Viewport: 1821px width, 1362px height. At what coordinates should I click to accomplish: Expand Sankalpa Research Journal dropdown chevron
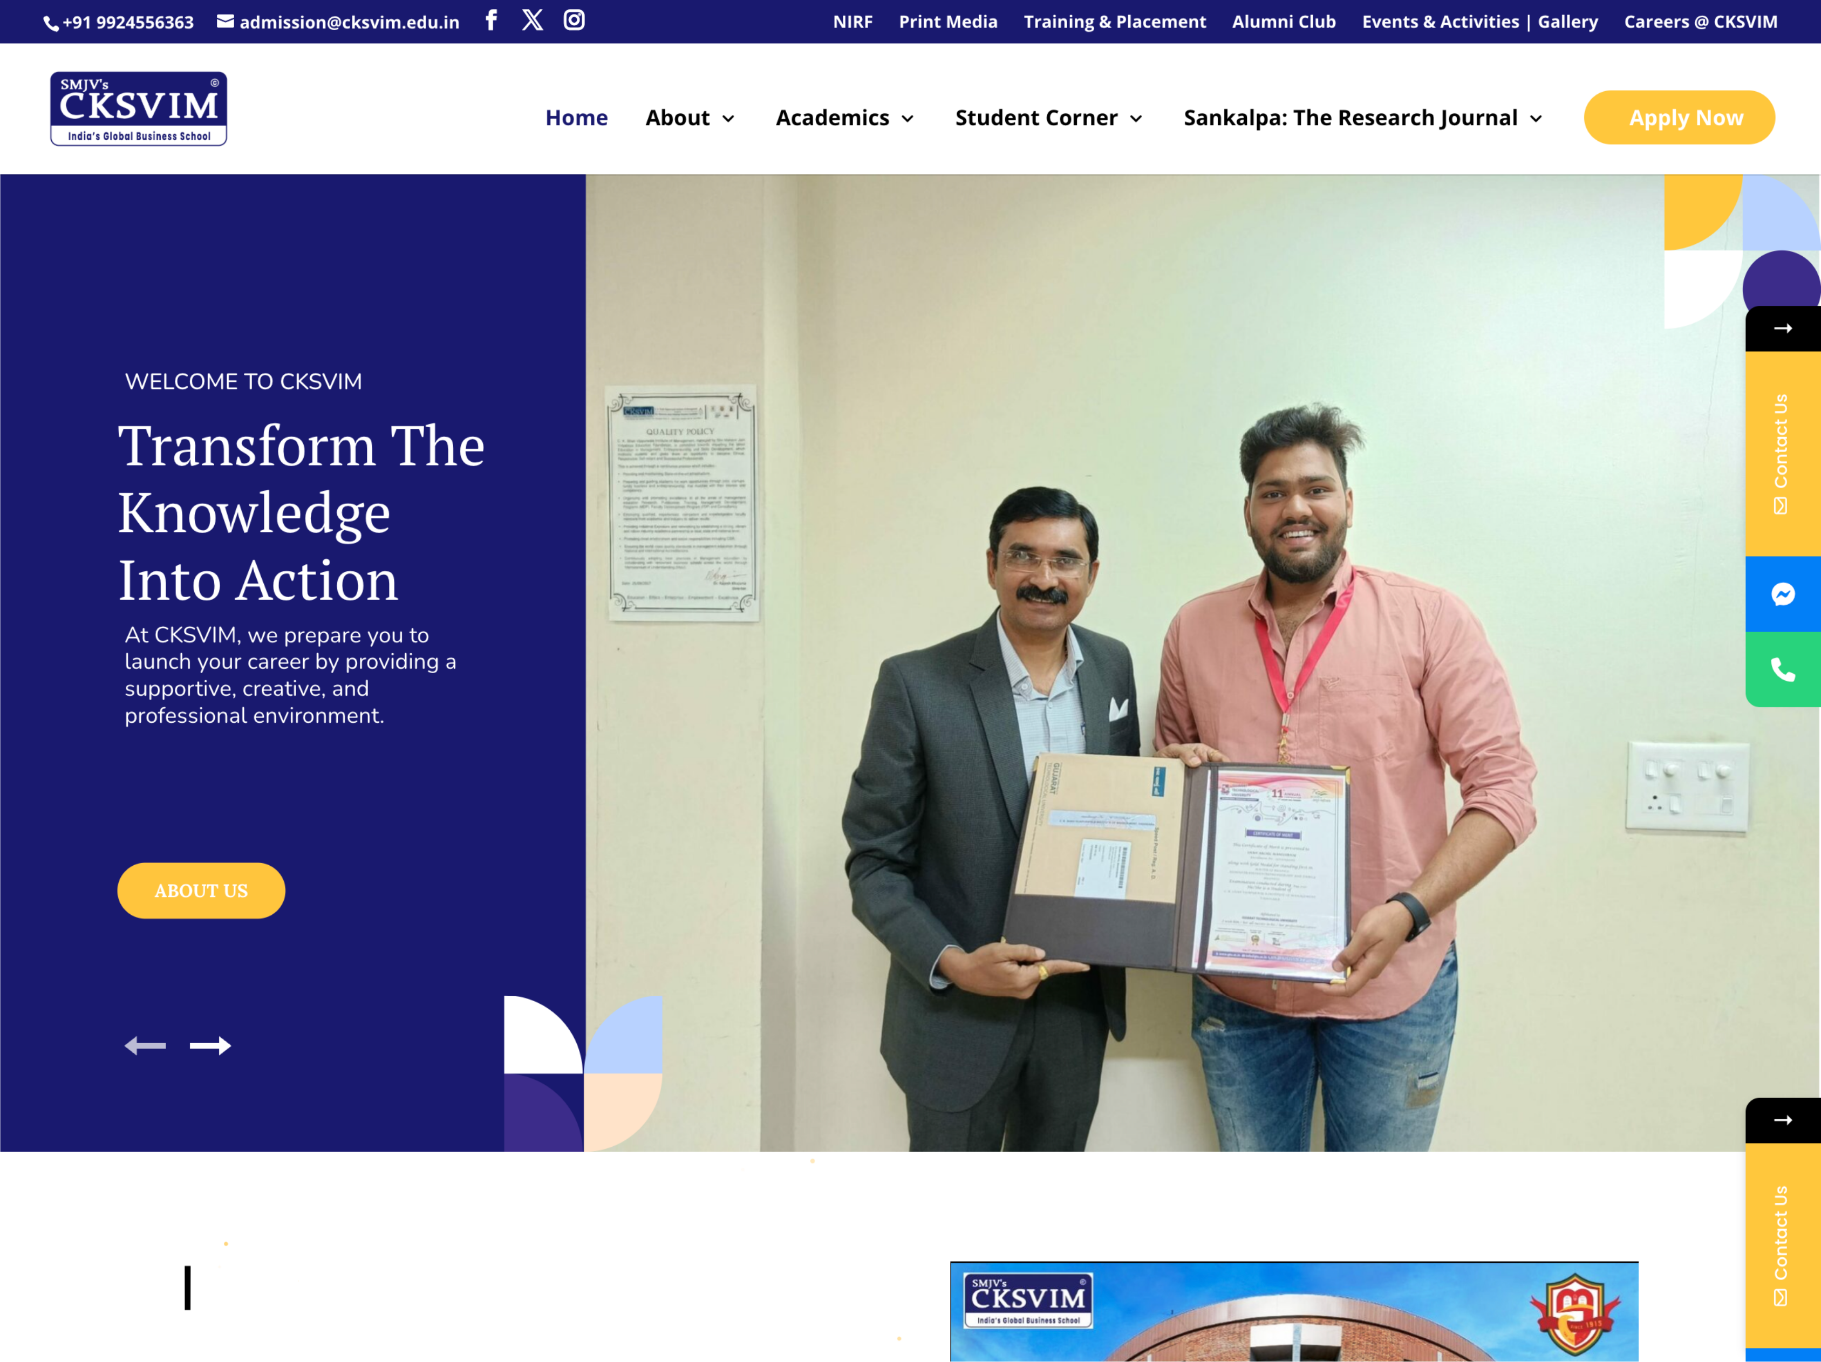1536,119
